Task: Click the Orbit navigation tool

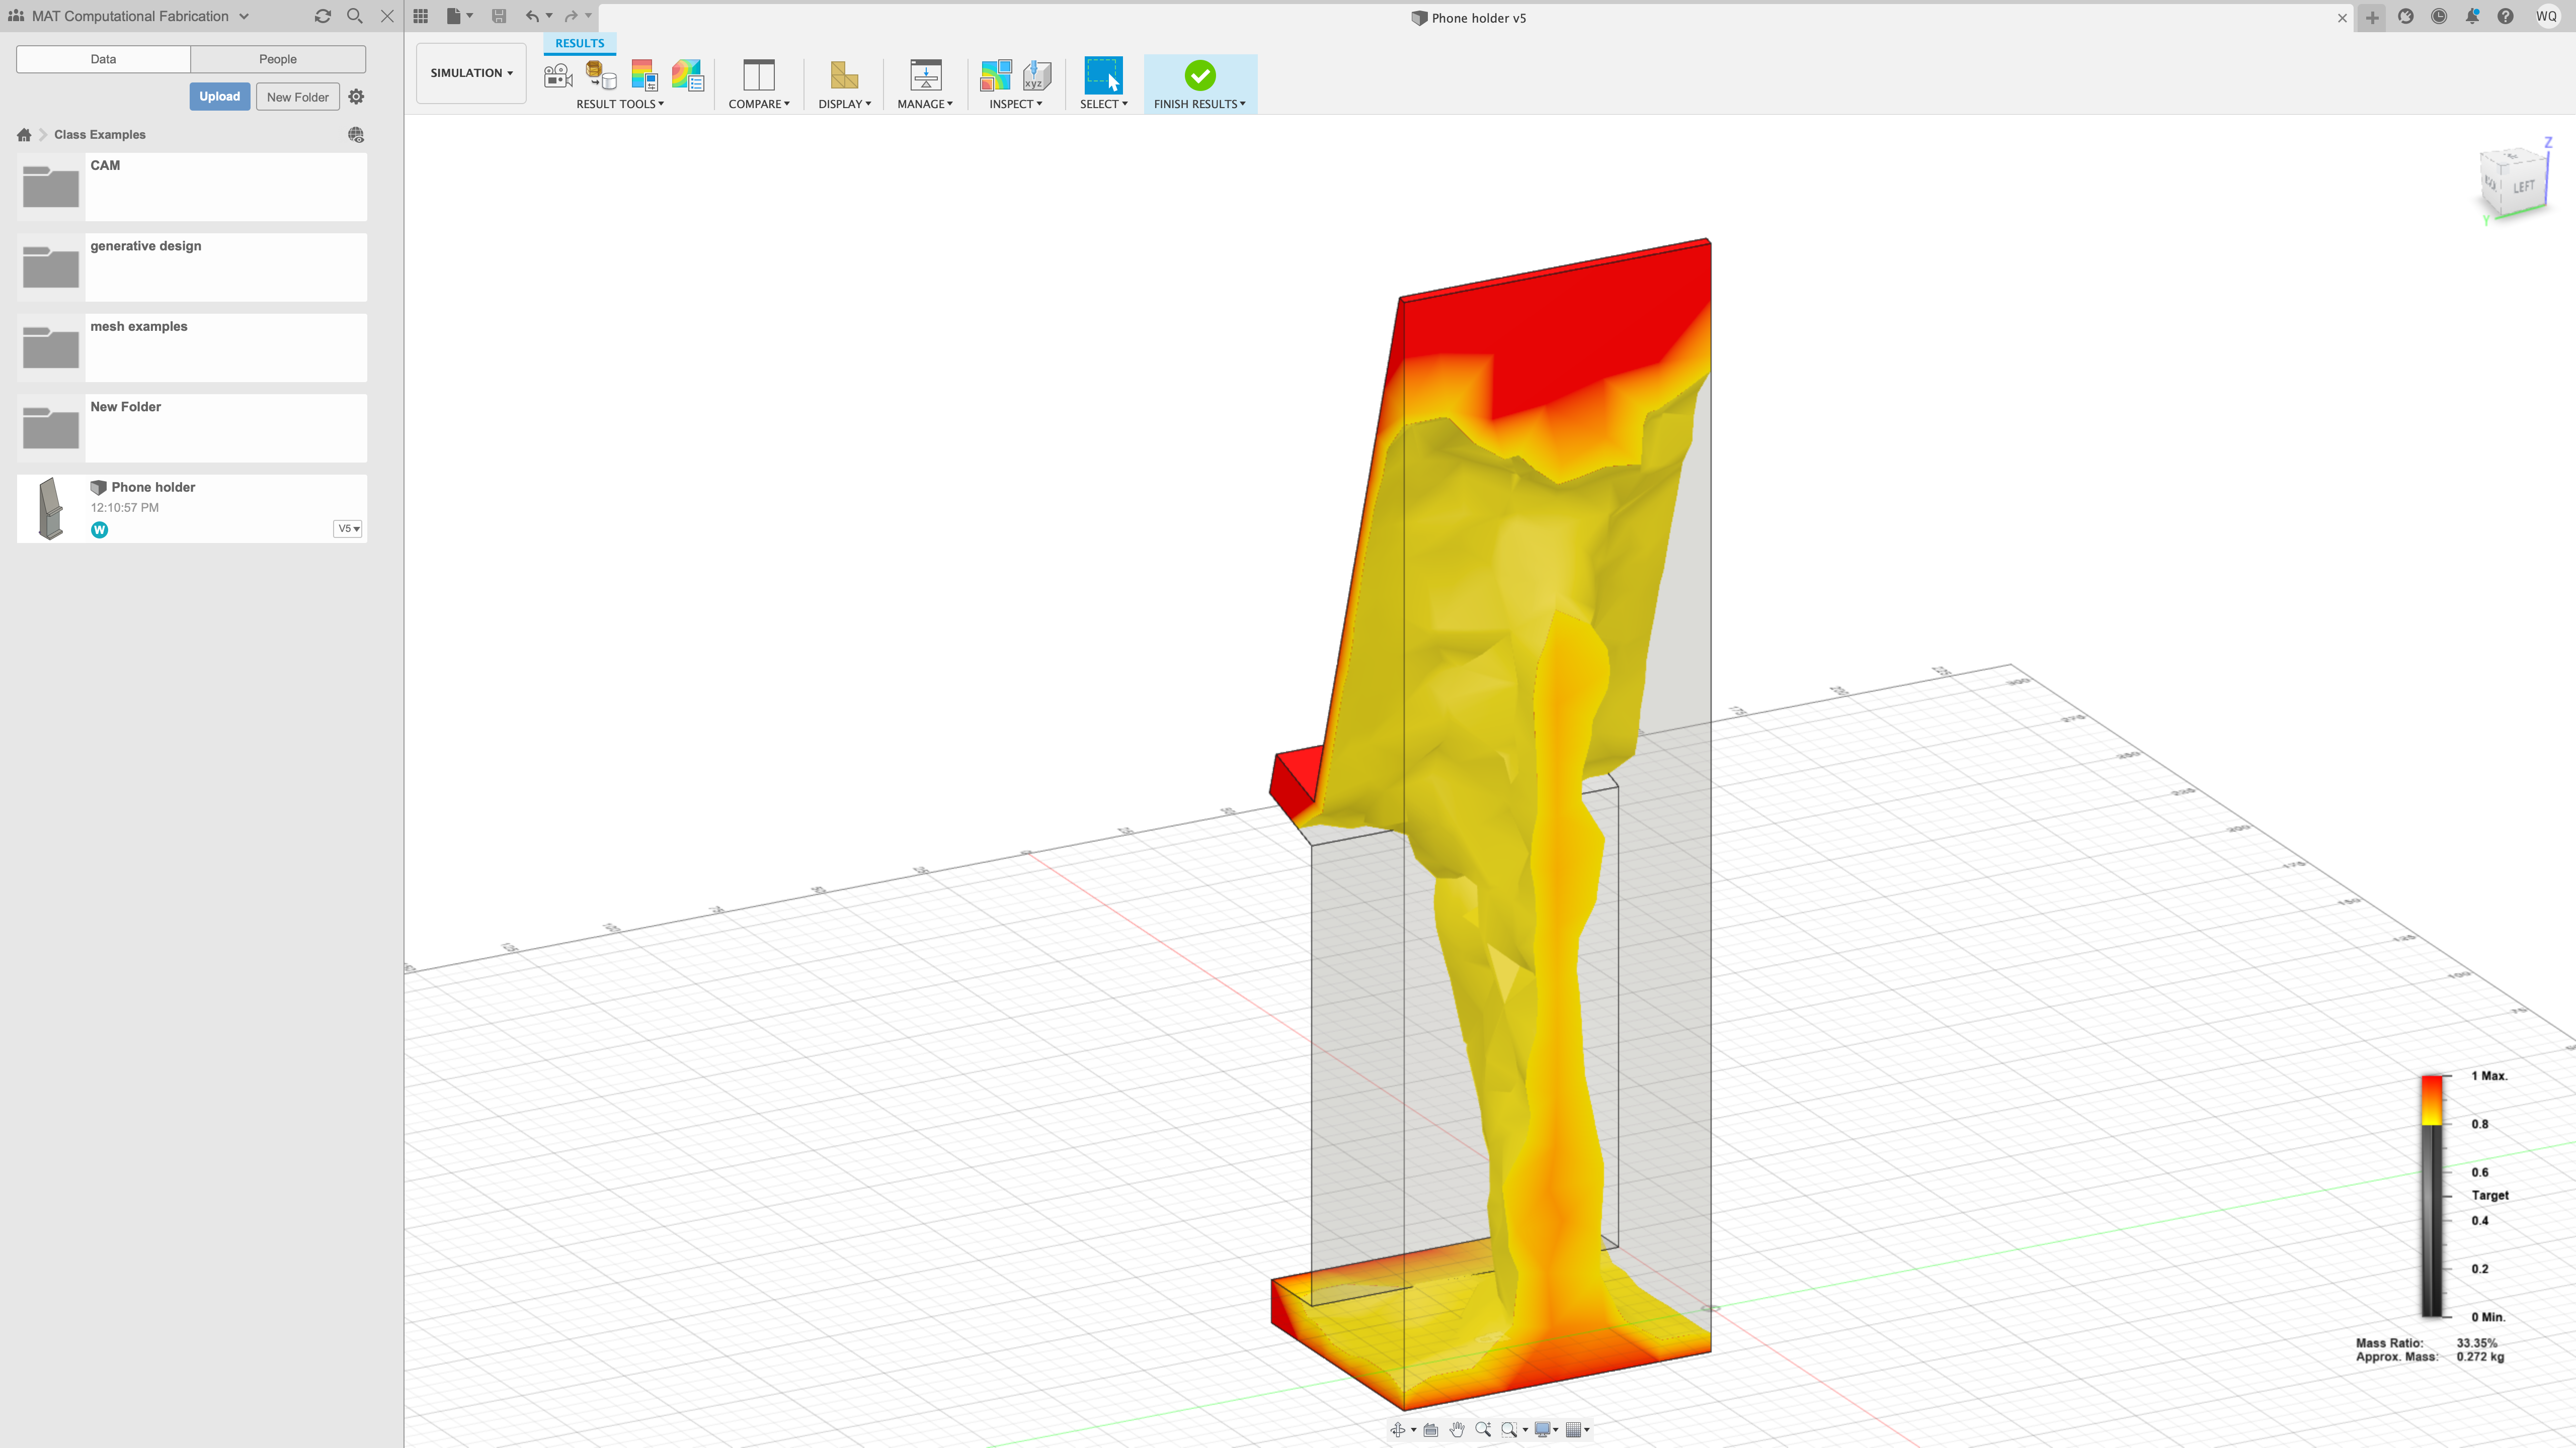Action: (x=1397, y=1430)
